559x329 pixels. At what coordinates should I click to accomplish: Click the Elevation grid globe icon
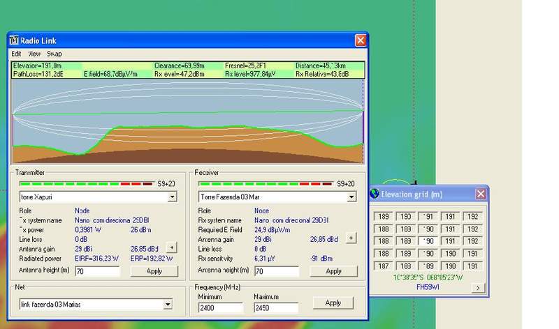375,194
